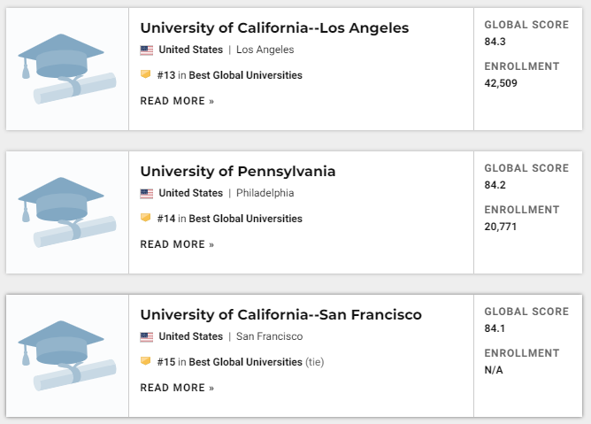Screen dimensions: 591x424
Task: Select the #13 Best Global Universities ranking link
Action: click(x=229, y=75)
